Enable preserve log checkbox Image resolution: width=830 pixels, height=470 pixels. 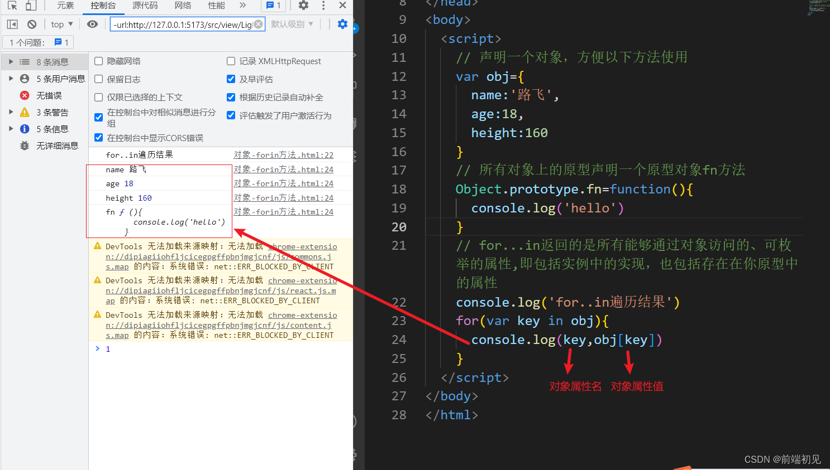[99, 79]
